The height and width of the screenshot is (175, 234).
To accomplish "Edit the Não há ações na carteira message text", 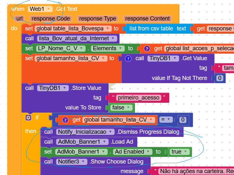I will coord(196,171).
